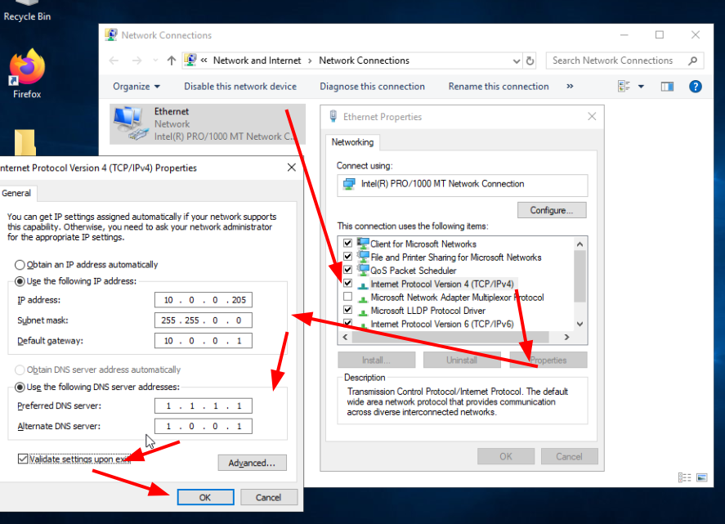Click the Default gateway field
The image size is (725, 524).
pyautogui.click(x=204, y=340)
